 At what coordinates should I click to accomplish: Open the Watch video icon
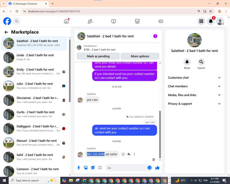click(x=114, y=21)
